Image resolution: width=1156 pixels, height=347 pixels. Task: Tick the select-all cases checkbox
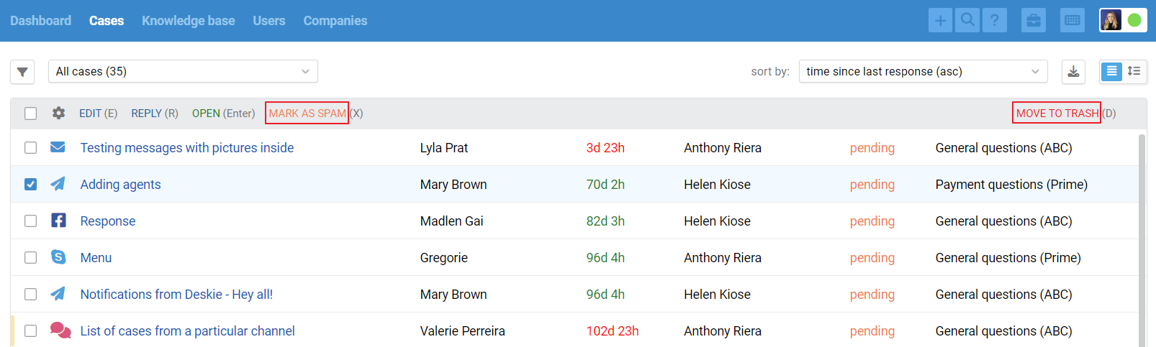(30, 114)
